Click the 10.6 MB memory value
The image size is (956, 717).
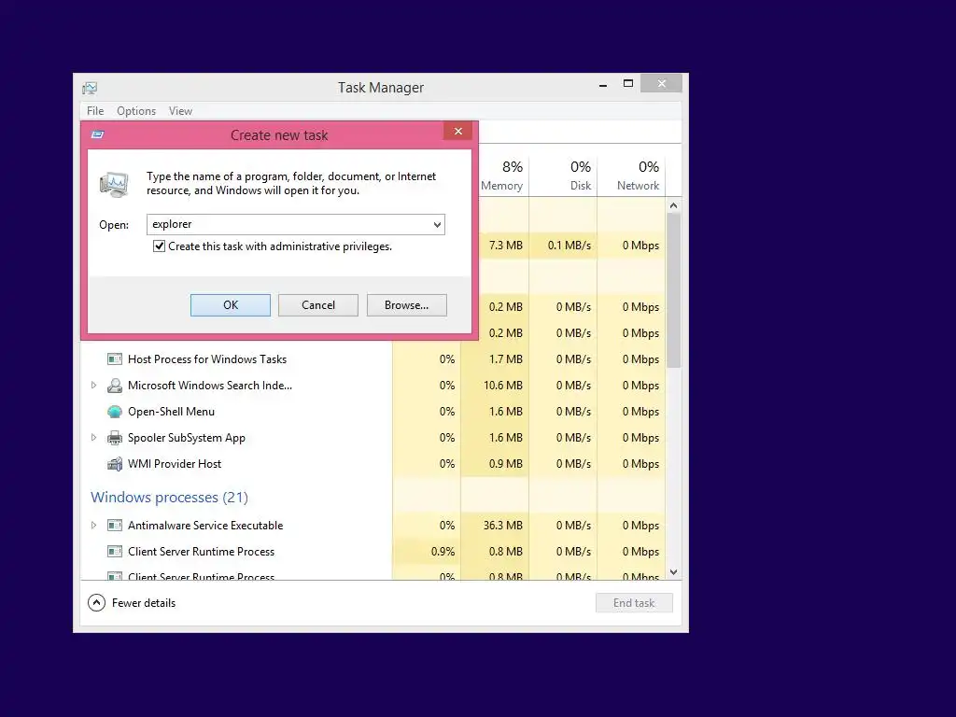click(x=503, y=386)
